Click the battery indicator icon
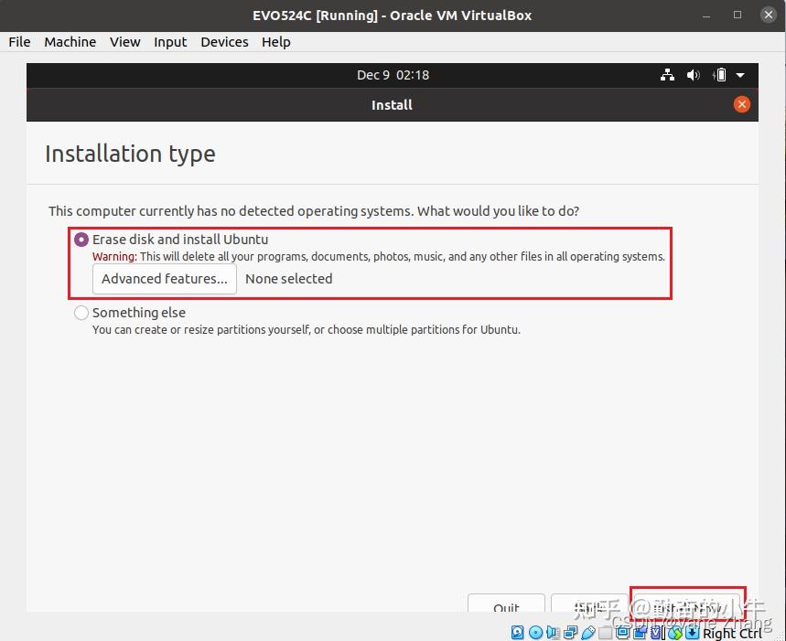 tap(719, 75)
